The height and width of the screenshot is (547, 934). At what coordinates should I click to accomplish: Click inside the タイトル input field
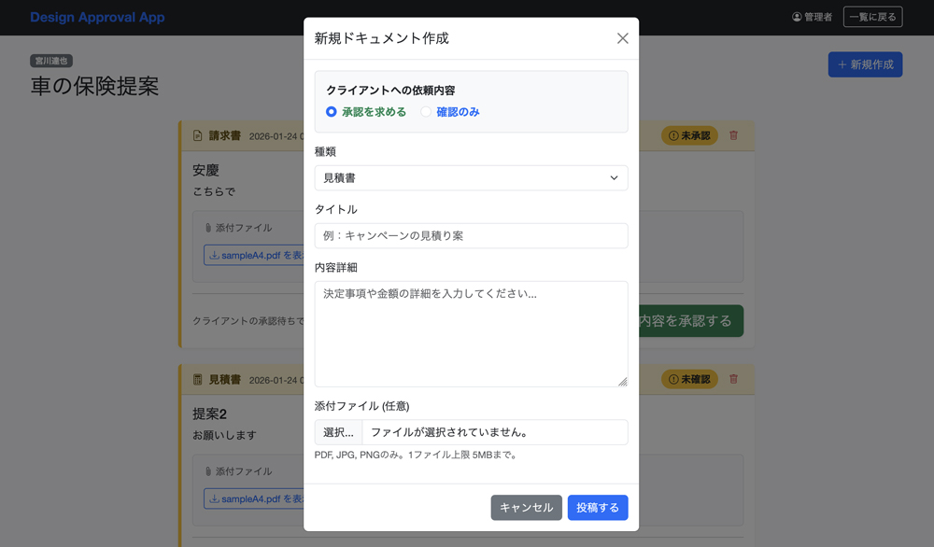471,235
